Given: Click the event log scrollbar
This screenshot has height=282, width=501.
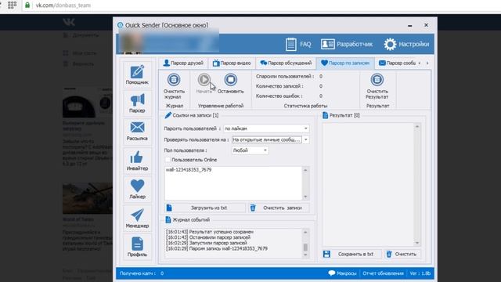Looking at the screenshot, I should pos(305,244).
